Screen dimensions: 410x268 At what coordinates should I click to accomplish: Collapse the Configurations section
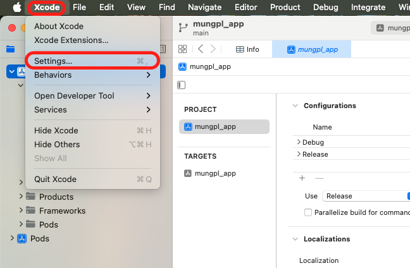click(295, 106)
